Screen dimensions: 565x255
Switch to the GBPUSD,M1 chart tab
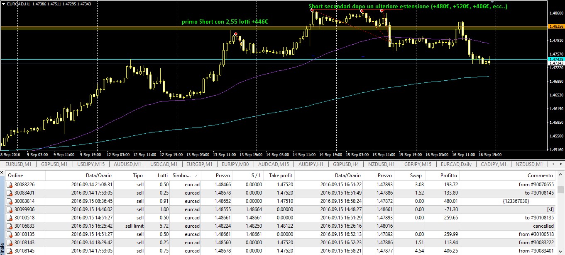coord(54,164)
